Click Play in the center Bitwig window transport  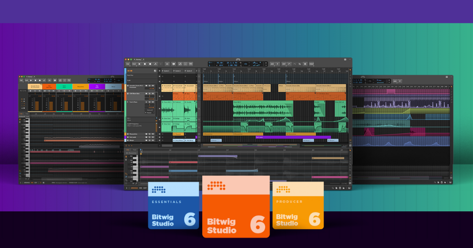coord(140,64)
